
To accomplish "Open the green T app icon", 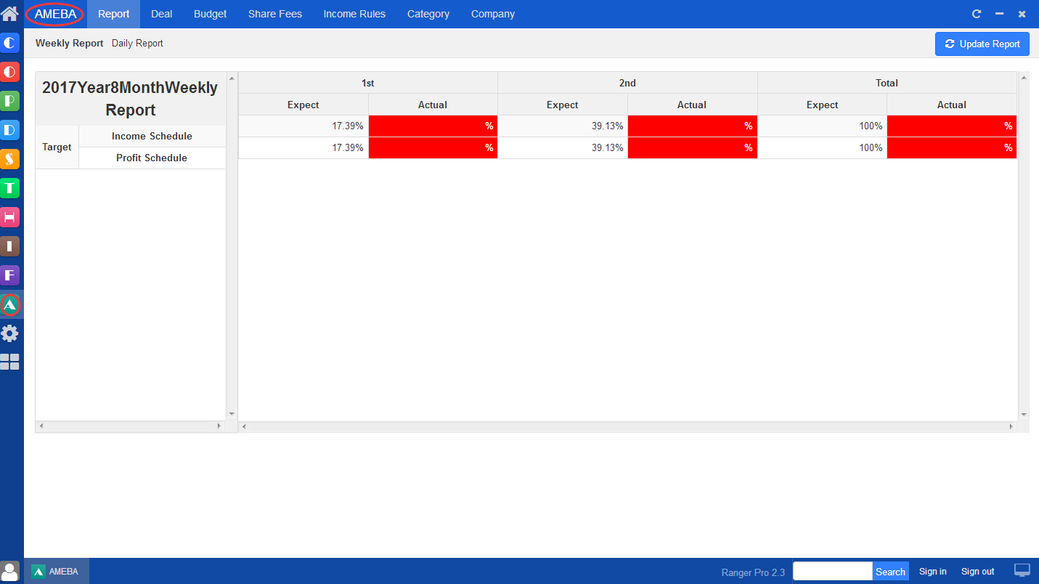I will point(10,188).
